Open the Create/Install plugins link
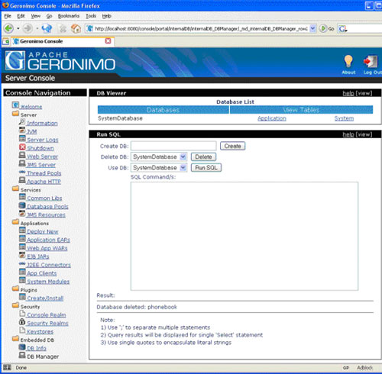 pos(45,298)
